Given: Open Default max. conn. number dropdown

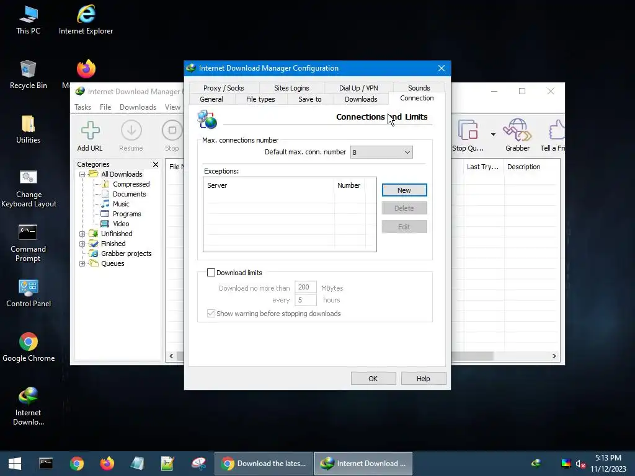Looking at the screenshot, I should click(381, 152).
